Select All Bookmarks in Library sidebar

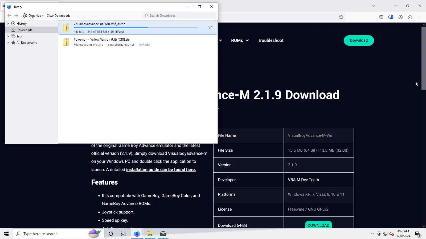click(x=27, y=42)
